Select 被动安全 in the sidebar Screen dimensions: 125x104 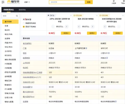pos(8,55)
